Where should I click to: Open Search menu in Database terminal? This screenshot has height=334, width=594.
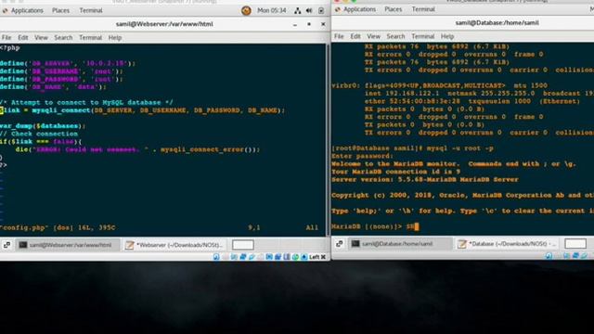tap(396, 36)
